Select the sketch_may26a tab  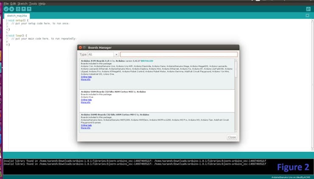(17, 16)
